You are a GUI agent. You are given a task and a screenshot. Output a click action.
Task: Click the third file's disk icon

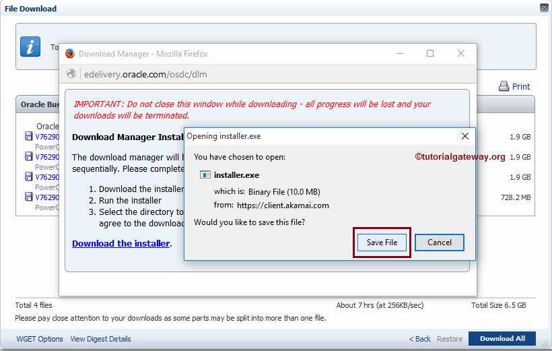(x=29, y=177)
